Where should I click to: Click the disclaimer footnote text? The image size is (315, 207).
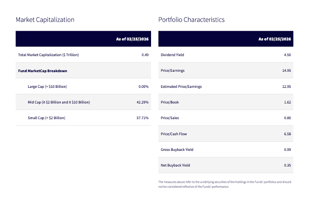point(225,184)
